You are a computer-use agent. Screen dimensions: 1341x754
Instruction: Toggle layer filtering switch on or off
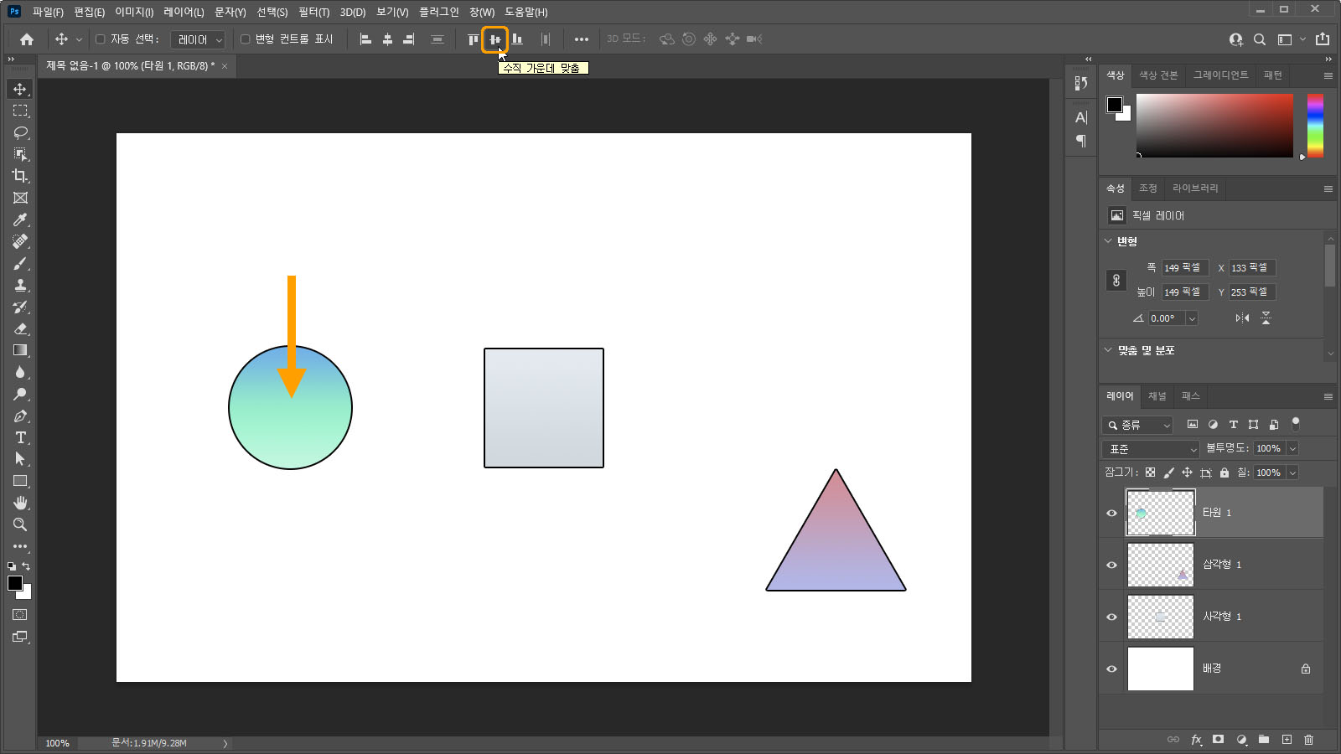click(x=1296, y=423)
